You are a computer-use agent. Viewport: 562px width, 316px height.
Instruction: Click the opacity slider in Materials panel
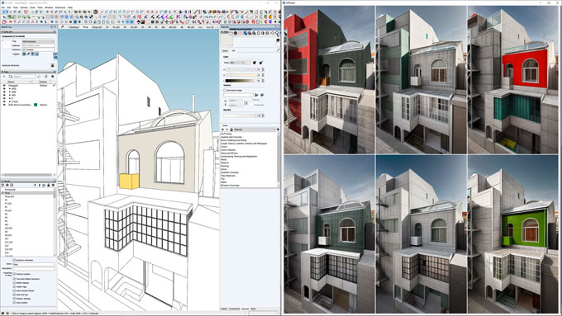(240, 116)
